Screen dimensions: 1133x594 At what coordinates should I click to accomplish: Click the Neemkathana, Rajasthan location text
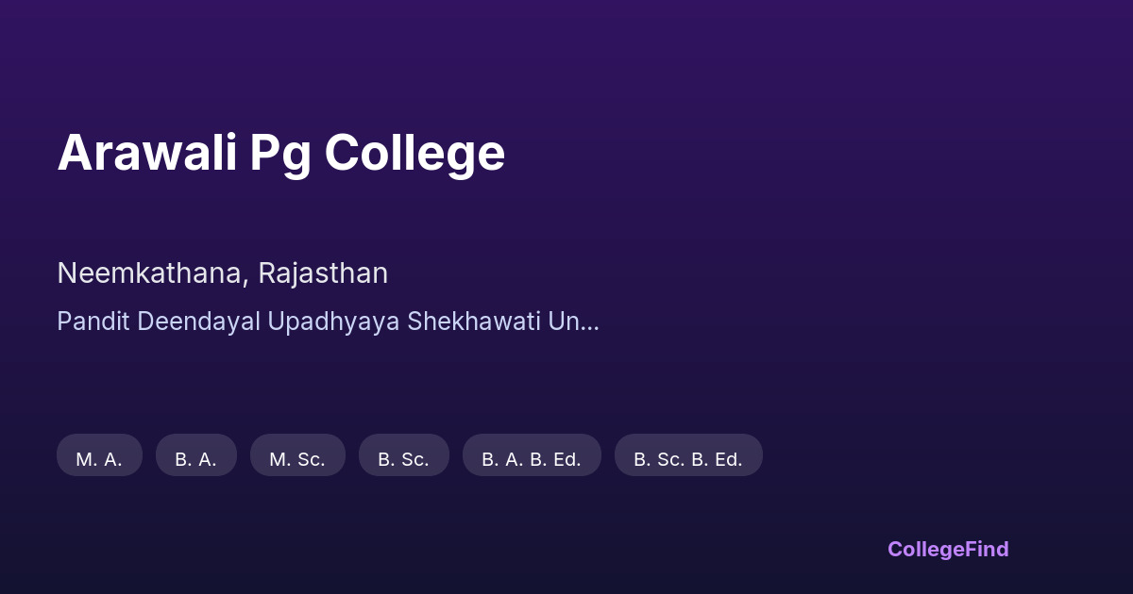click(x=222, y=273)
